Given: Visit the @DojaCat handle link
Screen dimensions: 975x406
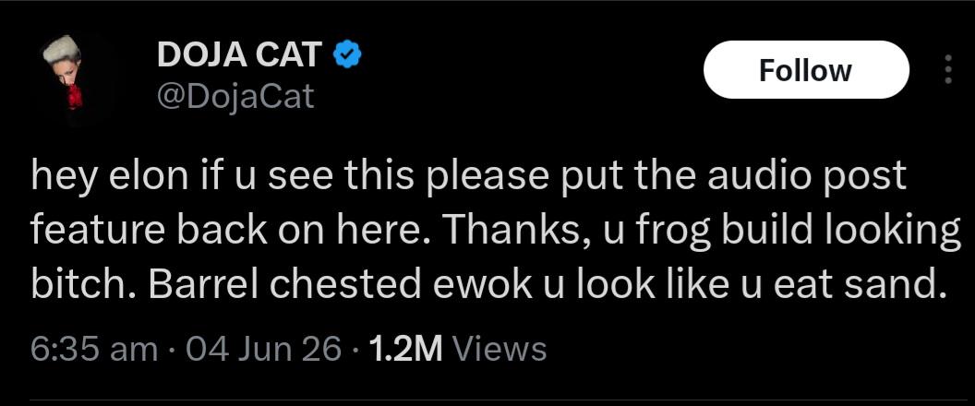Looking at the screenshot, I should coord(235,96).
